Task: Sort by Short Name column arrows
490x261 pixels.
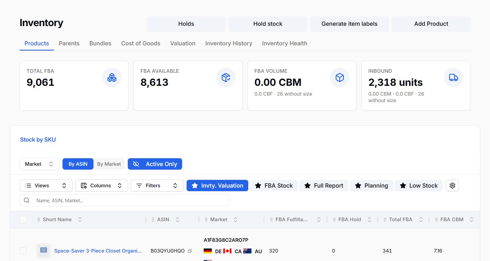Action: 80,220
